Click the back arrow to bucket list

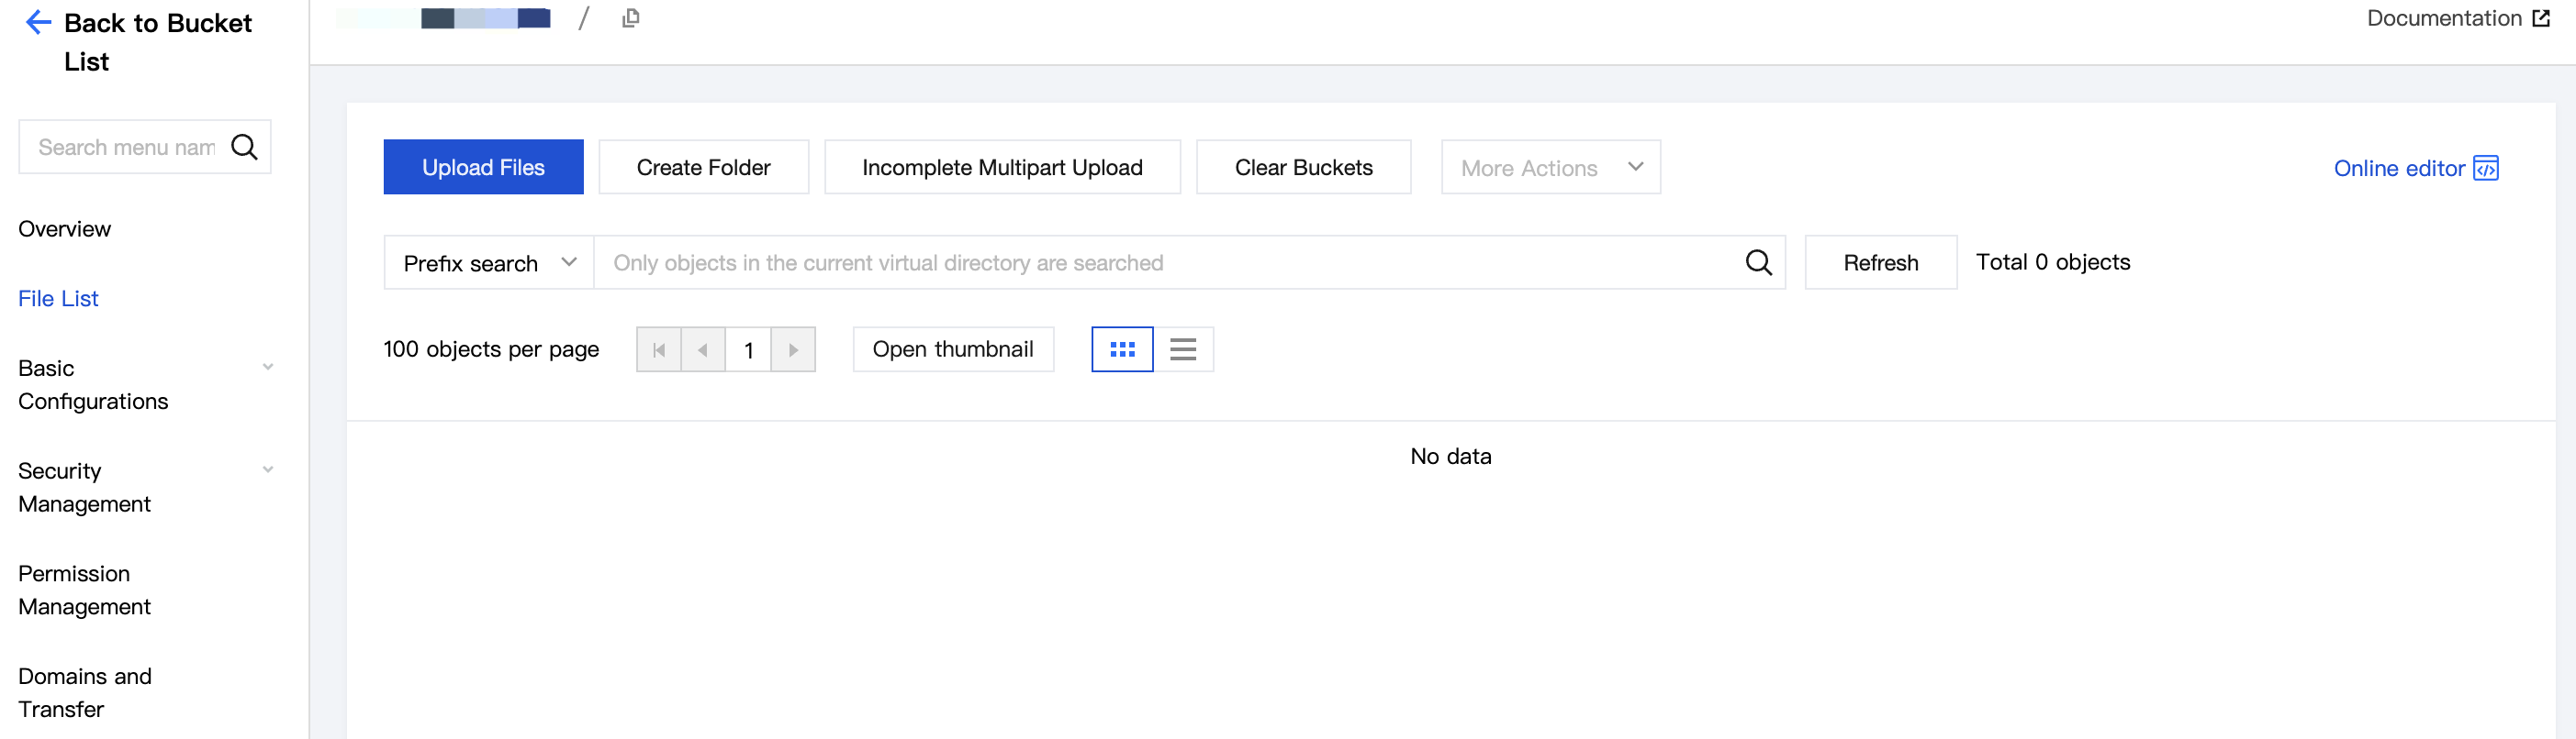coord(38,23)
